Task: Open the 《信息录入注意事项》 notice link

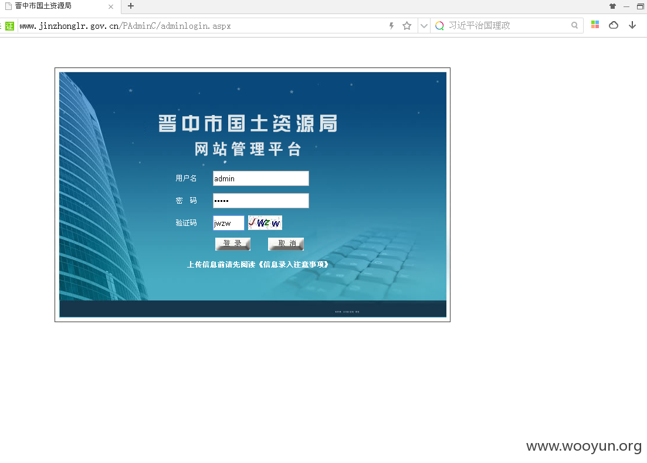Action: (293, 265)
